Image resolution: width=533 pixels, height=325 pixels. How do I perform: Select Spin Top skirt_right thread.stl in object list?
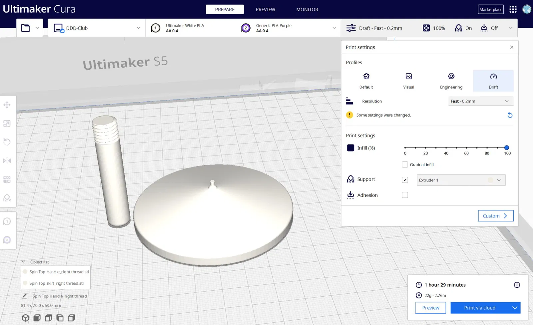(x=56, y=283)
